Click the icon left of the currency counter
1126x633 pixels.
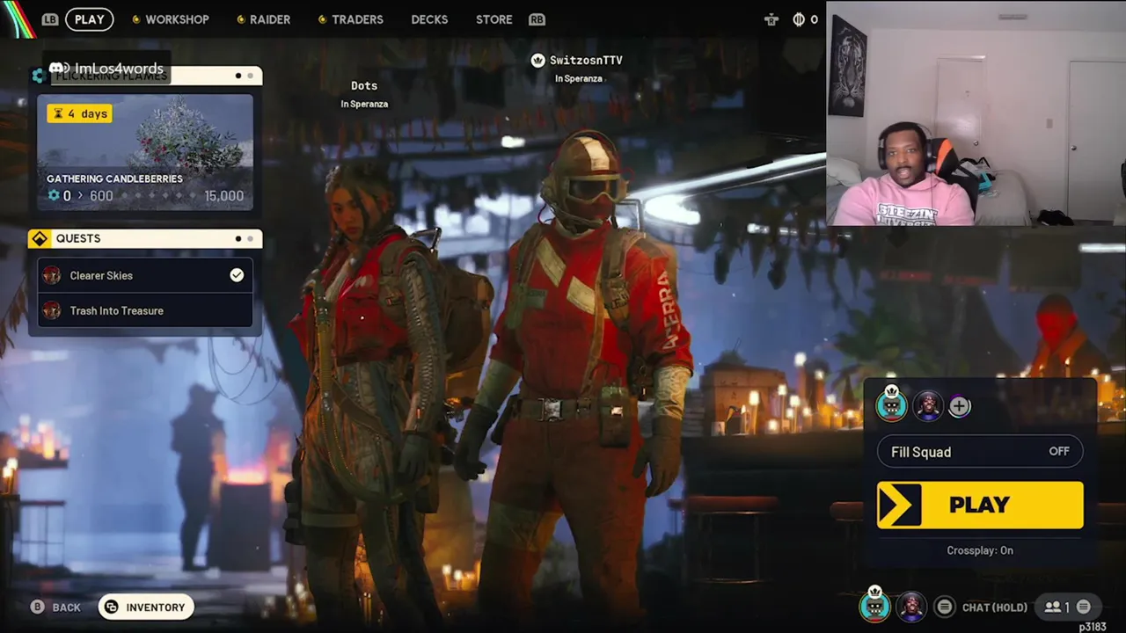tap(771, 19)
